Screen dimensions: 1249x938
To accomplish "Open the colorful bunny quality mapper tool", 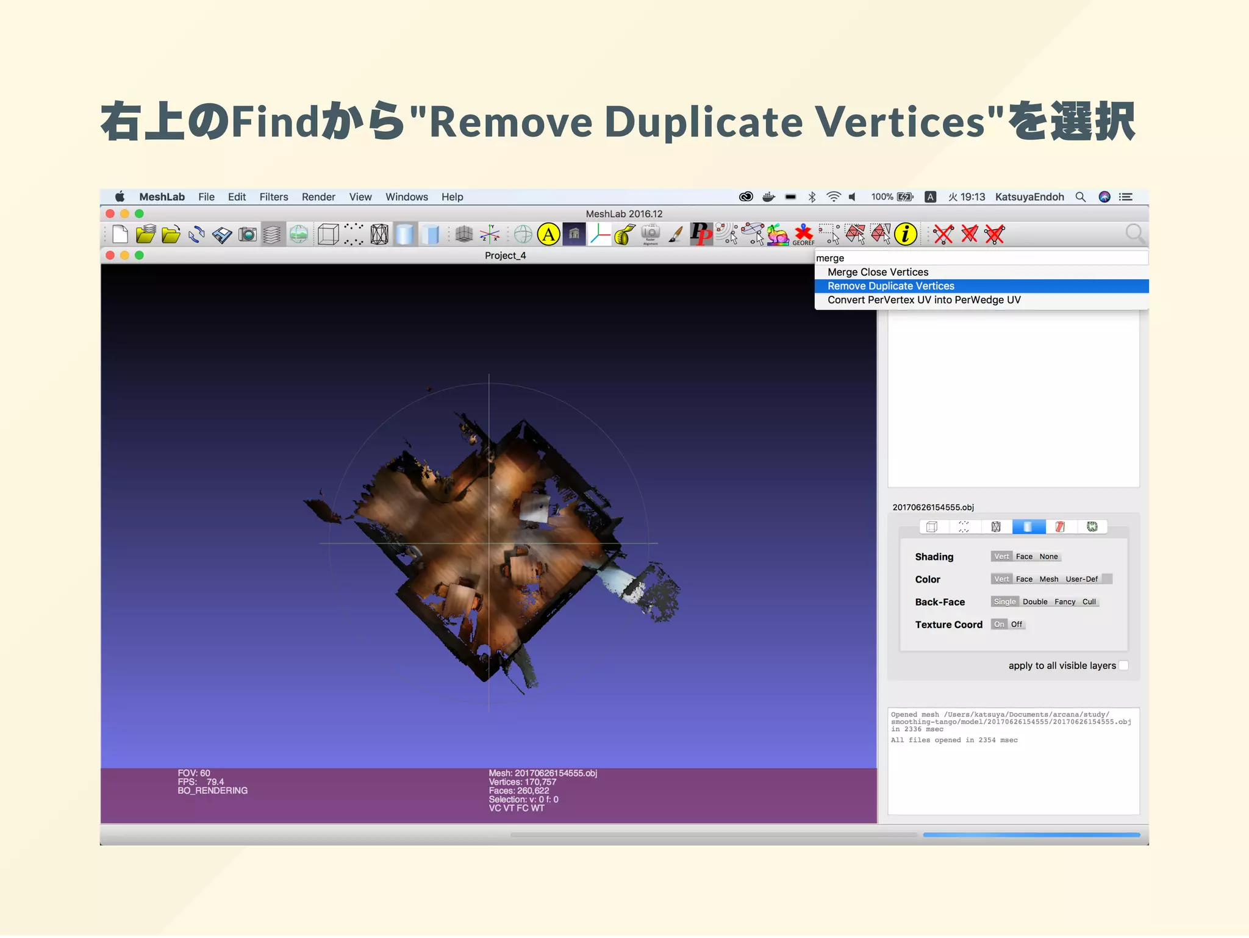I will (x=778, y=235).
